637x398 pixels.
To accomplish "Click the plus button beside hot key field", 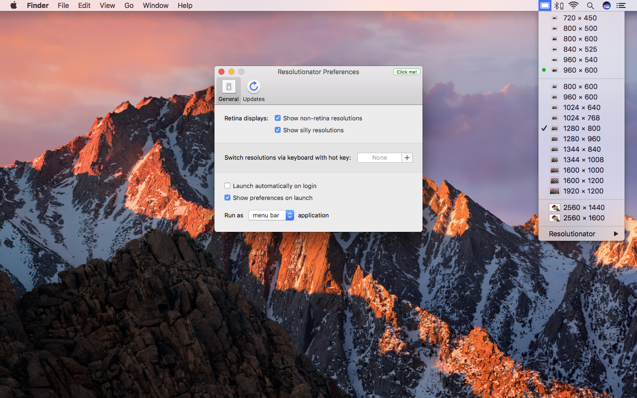I will (x=407, y=158).
